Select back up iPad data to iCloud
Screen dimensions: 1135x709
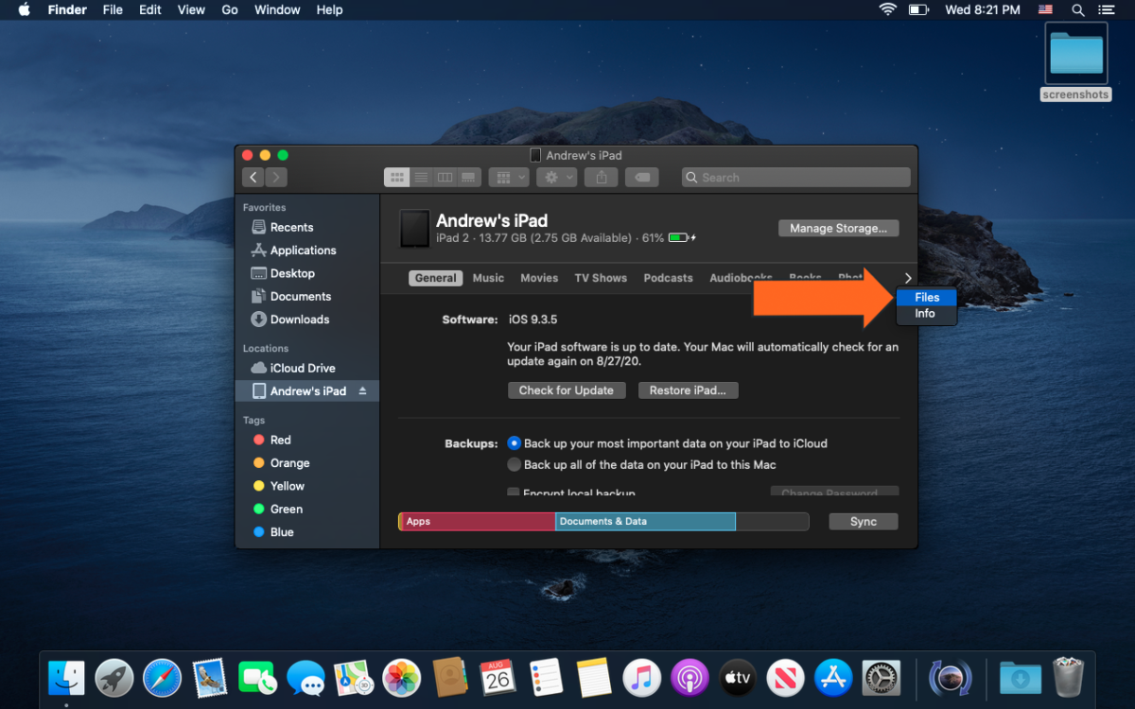pos(515,443)
